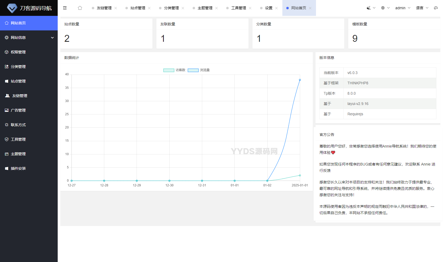
Task: Open the palette theme icon at top right
Action: 436,8
